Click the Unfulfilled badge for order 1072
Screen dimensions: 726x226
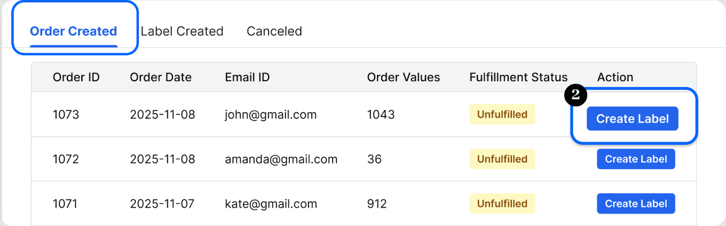point(502,159)
